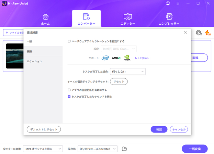Viewport: 214px width, 154px height.
Task: Open the MP4-オリジナルと同じ format dropdown
Action: point(43,149)
